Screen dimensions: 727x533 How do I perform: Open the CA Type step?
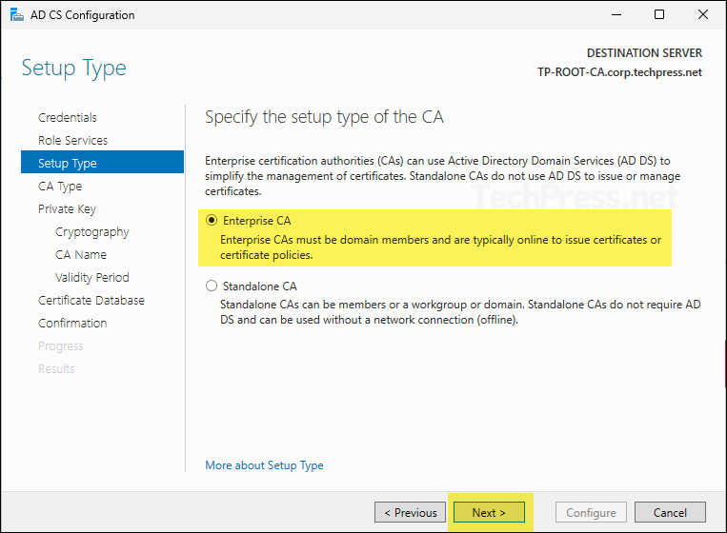point(60,187)
